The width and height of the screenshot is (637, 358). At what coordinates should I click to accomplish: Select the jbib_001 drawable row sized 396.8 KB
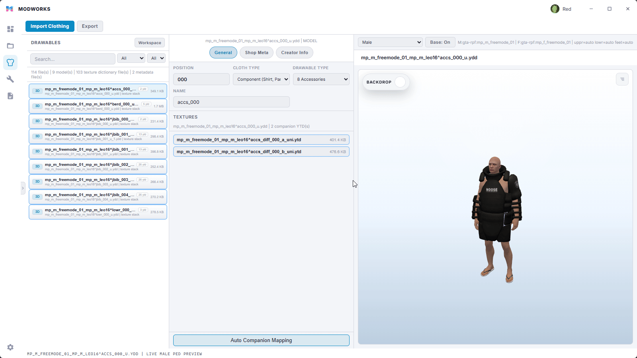[x=98, y=152]
